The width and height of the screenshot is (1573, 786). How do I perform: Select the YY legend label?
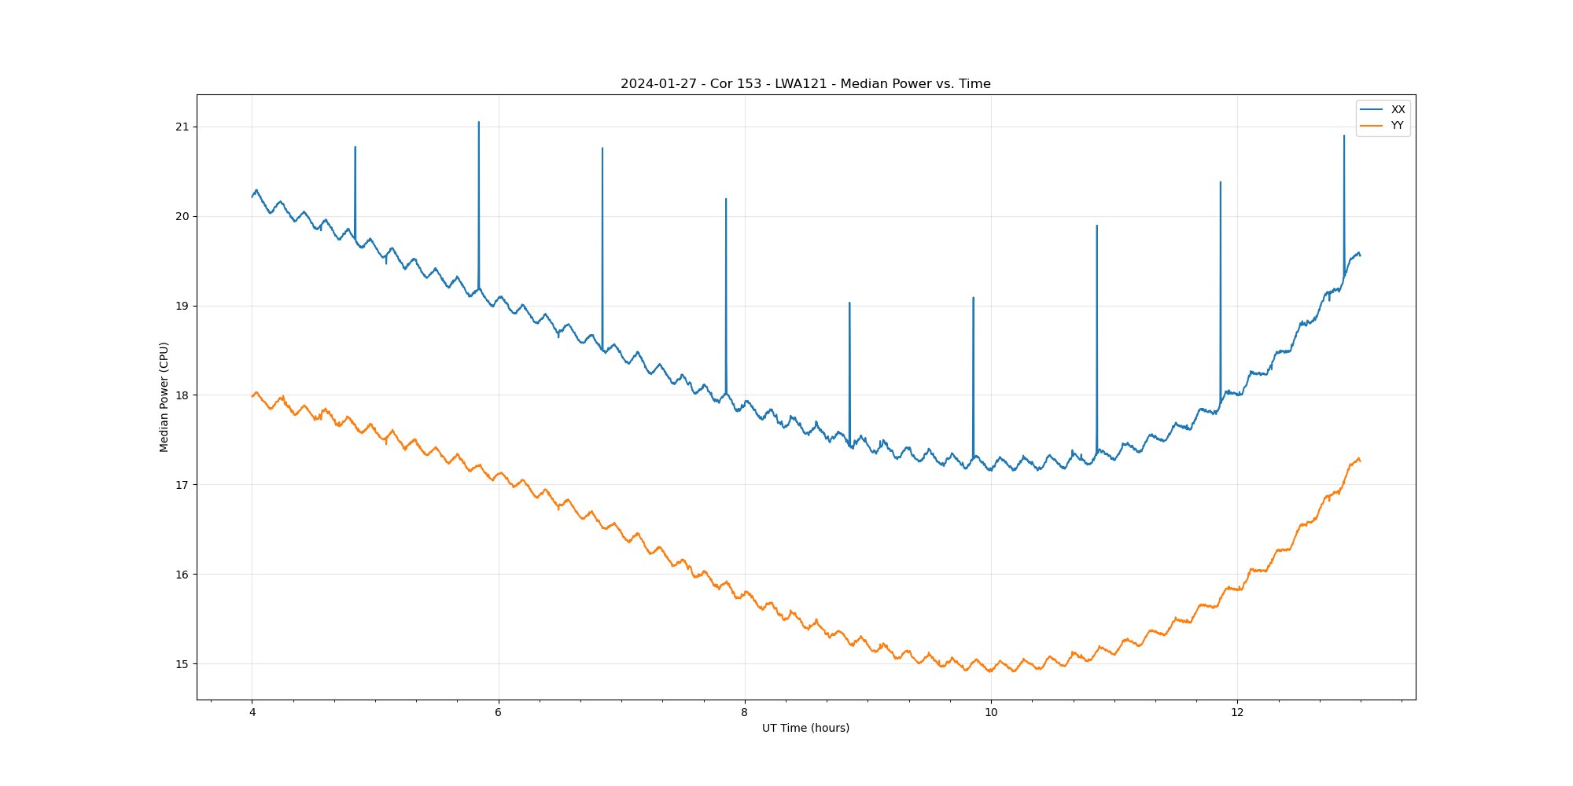(1397, 126)
